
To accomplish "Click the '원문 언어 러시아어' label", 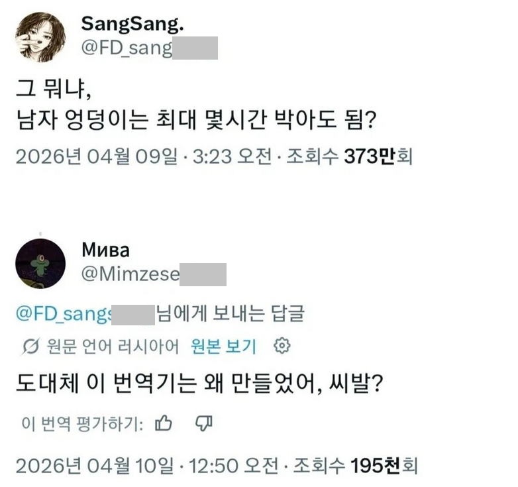I will click(x=113, y=346).
